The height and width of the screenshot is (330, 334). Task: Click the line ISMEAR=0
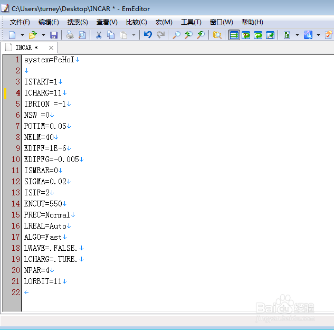(x=41, y=171)
